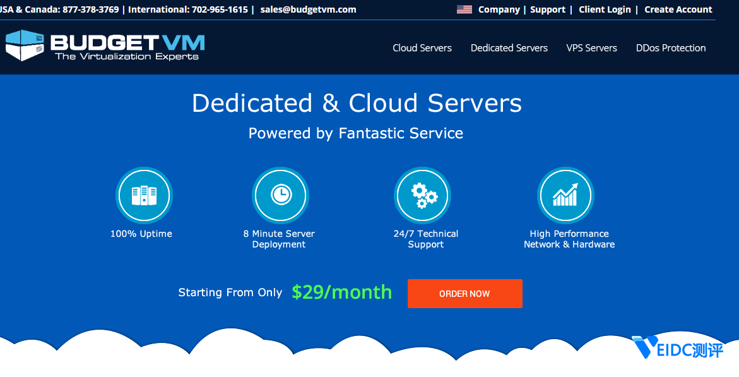This screenshot has width=739, height=377.
Task: Go to Client Login
Action: (604, 9)
